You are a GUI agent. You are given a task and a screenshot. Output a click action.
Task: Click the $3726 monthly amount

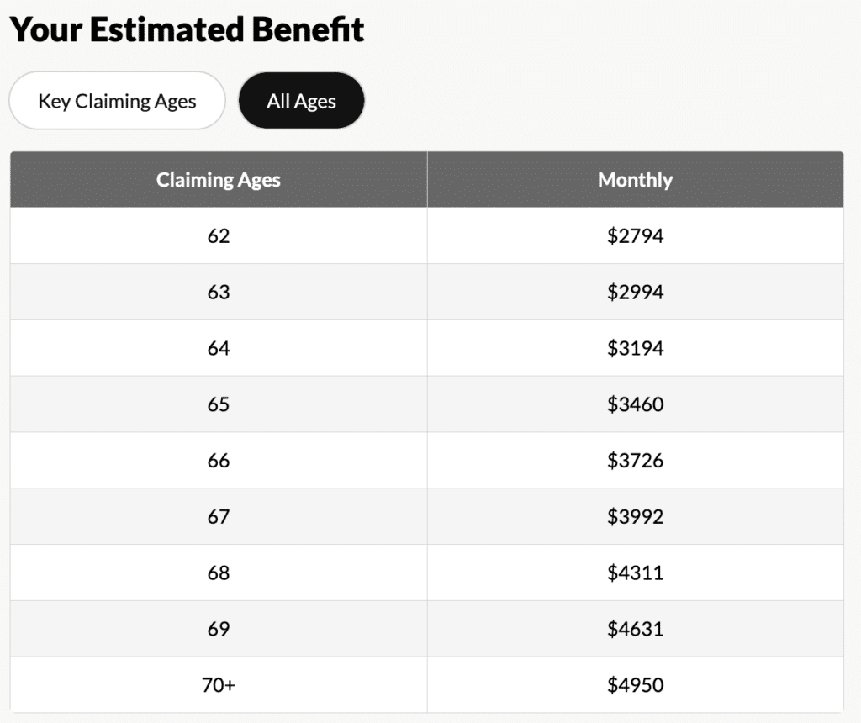pyautogui.click(x=636, y=460)
